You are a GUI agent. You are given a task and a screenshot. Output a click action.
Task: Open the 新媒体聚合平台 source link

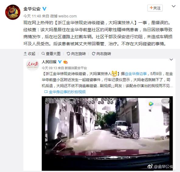[x=76, y=68]
